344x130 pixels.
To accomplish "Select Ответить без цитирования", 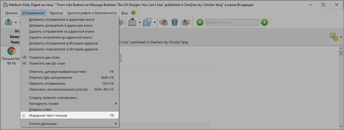I will [70, 77].
